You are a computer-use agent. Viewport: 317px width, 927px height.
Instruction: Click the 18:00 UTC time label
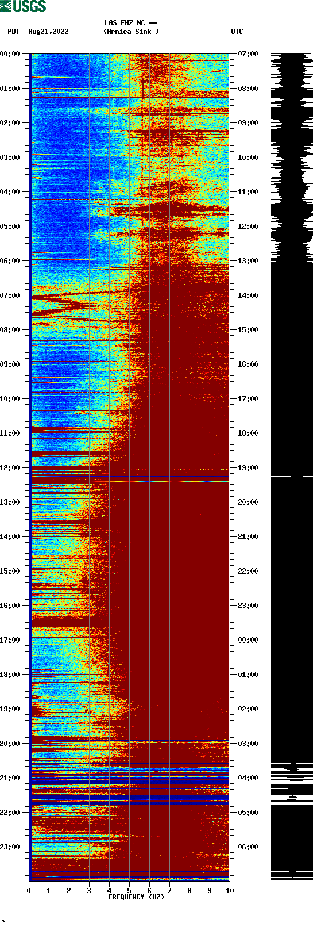click(248, 433)
